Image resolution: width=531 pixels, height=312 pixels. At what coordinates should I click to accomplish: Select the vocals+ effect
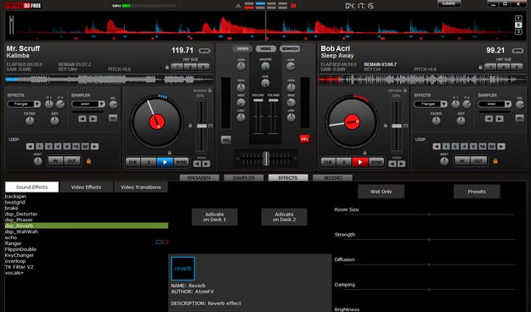(14, 273)
